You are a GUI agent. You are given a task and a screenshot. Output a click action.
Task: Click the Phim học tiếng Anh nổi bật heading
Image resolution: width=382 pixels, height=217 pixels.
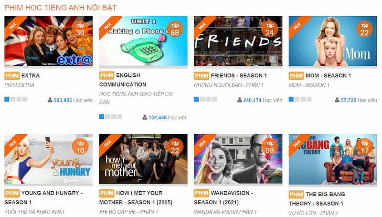tap(61, 8)
